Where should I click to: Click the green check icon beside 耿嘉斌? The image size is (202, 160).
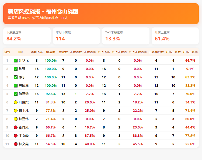click(x=16, y=94)
